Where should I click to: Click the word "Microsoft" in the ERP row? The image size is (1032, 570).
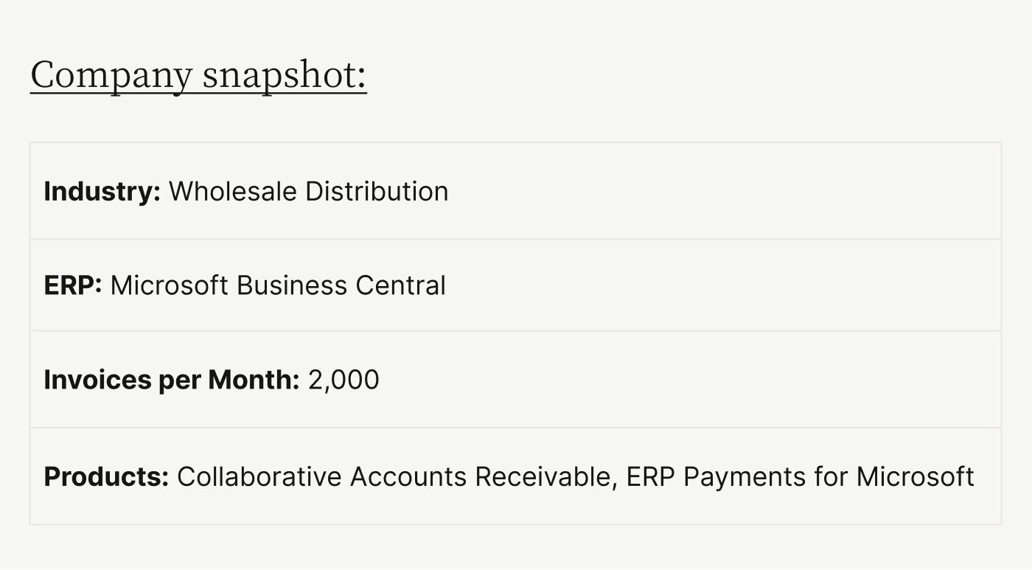[x=169, y=285]
